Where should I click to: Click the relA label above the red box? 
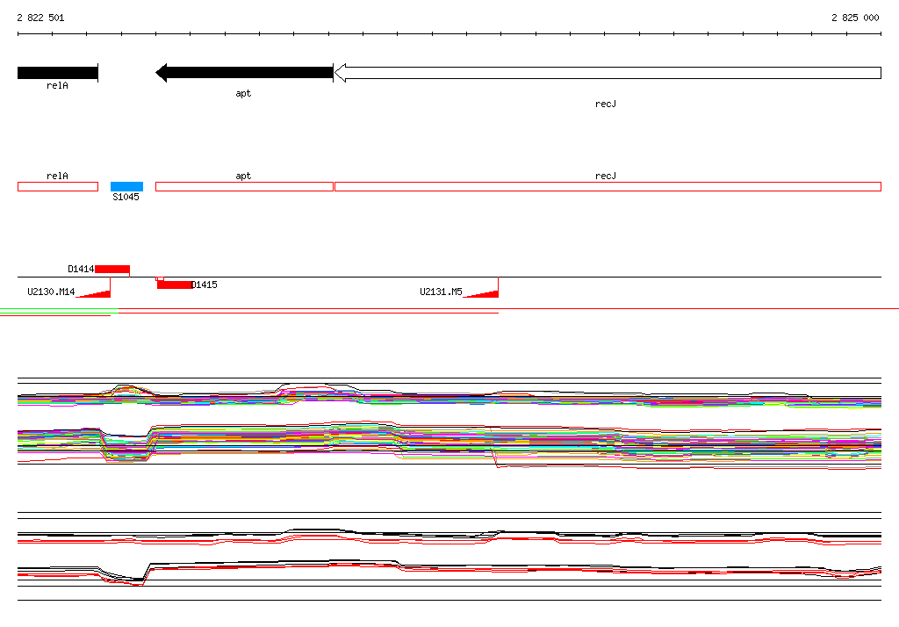[x=57, y=176]
